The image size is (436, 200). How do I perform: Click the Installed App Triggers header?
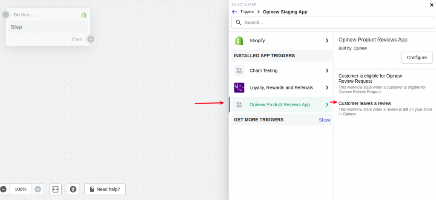(264, 56)
